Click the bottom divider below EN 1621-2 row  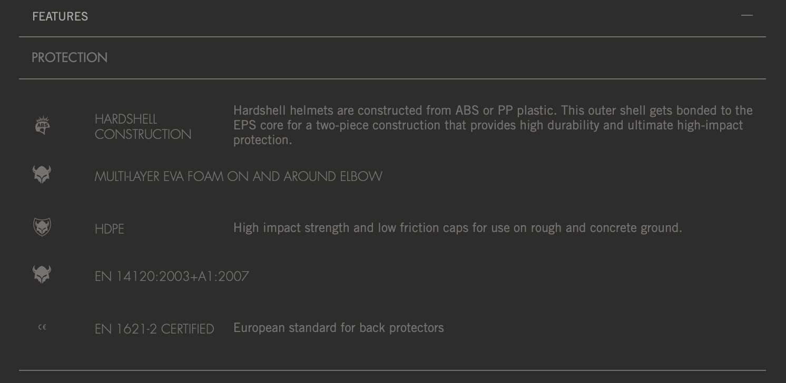[392, 370]
